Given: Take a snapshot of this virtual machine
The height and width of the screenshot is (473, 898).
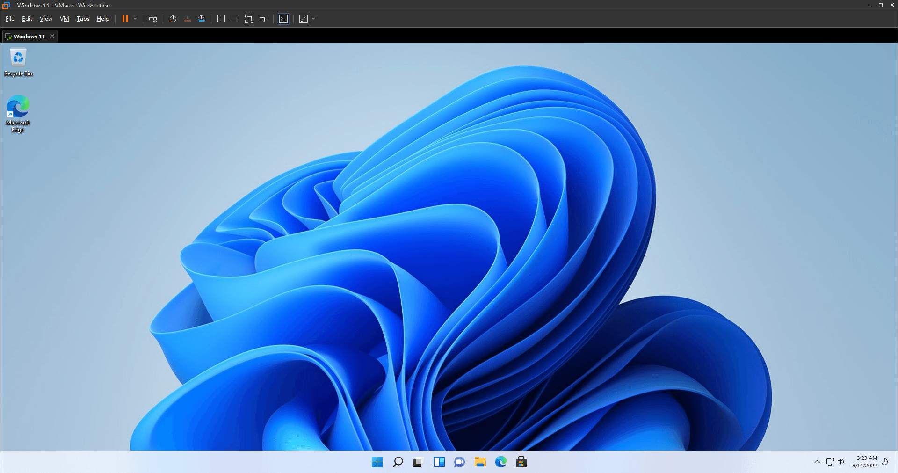Looking at the screenshot, I should (173, 19).
